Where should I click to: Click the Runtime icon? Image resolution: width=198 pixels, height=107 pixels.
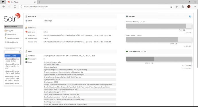point(26,56)
